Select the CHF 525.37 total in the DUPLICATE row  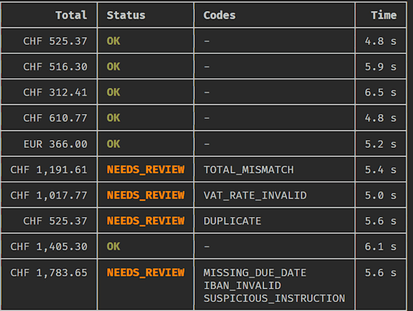(x=55, y=221)
